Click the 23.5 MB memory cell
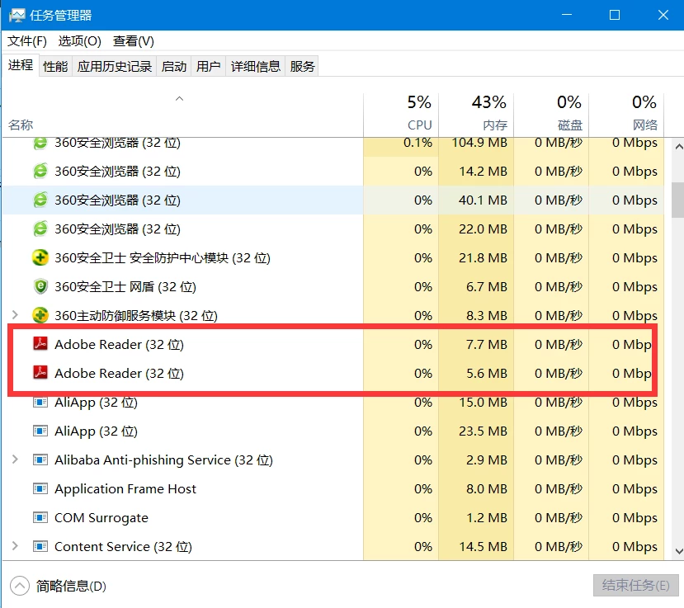 (x=476, y=431)
